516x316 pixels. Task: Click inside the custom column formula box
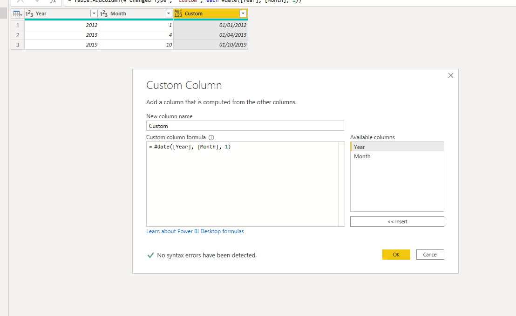click(x=242, y=184)
